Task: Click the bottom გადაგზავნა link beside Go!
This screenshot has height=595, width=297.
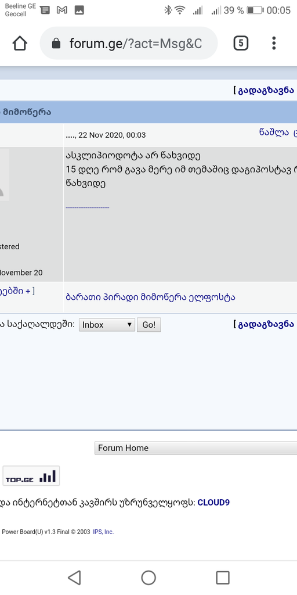Action: [266, 324]
